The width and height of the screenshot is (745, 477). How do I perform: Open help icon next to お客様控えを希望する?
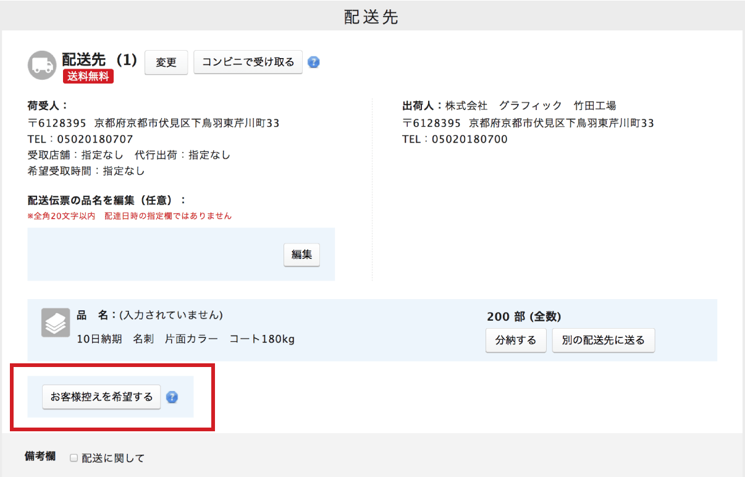point(172,397)
